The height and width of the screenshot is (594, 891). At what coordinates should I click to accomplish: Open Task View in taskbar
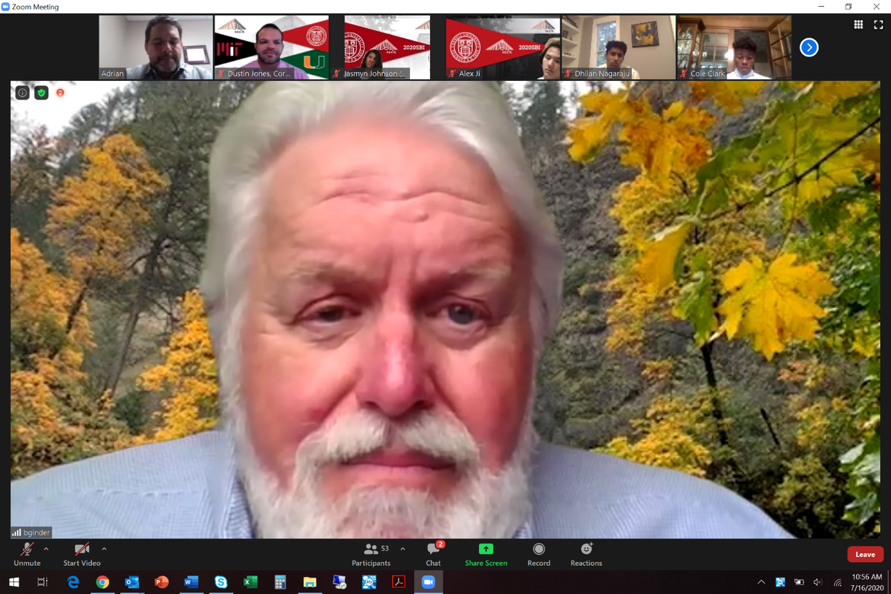(x=43, y=583)
